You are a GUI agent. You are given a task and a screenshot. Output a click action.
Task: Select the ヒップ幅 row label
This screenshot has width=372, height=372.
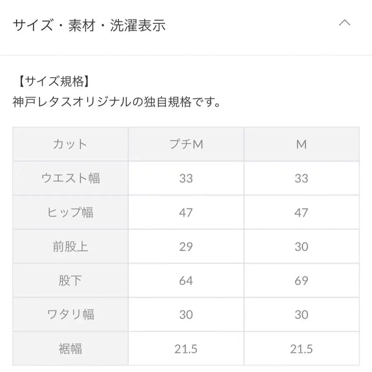pyautogui.click(x=70, y=212)
